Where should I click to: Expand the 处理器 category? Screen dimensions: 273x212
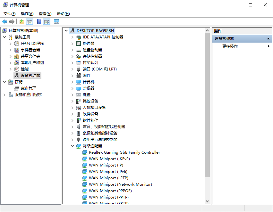[72, 44]
